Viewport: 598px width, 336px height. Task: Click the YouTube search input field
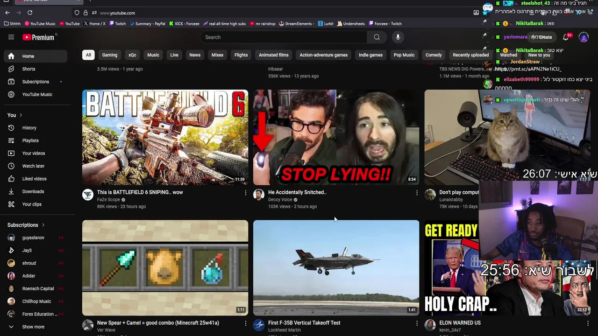point(284,37)
